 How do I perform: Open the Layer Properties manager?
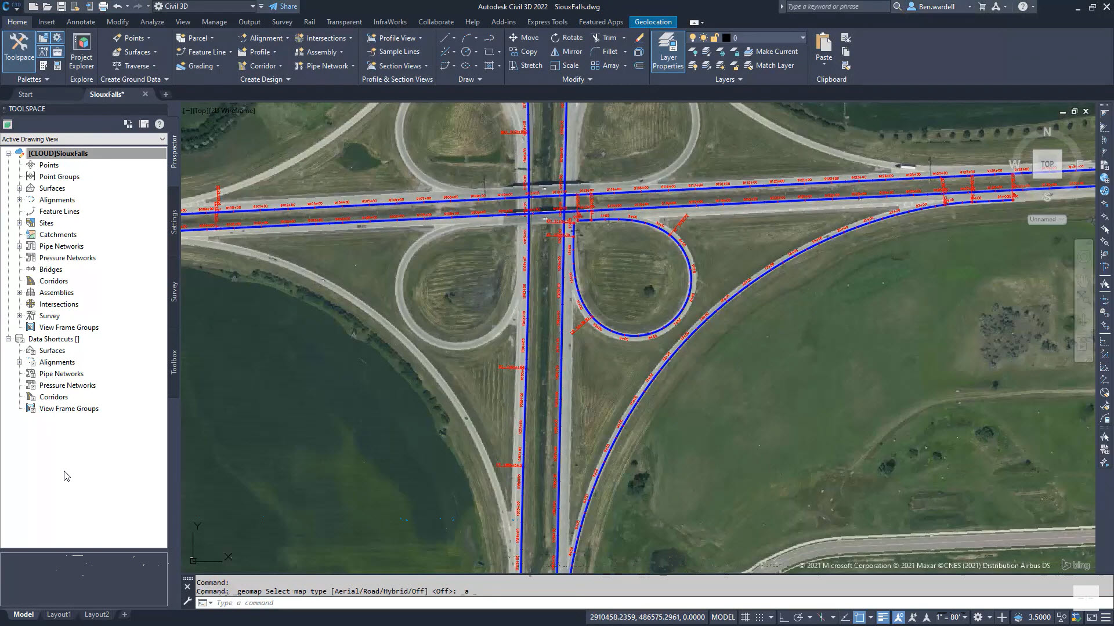click(x=668, y=51)
